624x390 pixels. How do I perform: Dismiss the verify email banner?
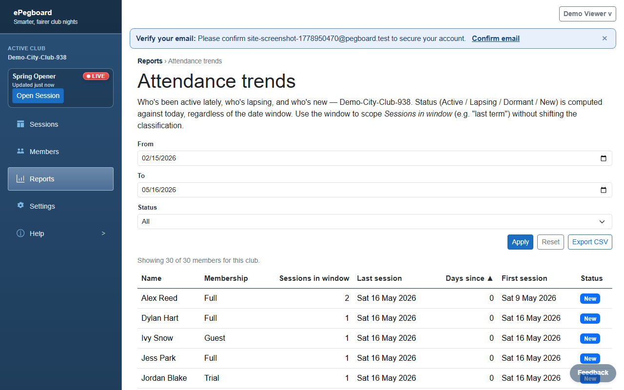click(604, 39)
